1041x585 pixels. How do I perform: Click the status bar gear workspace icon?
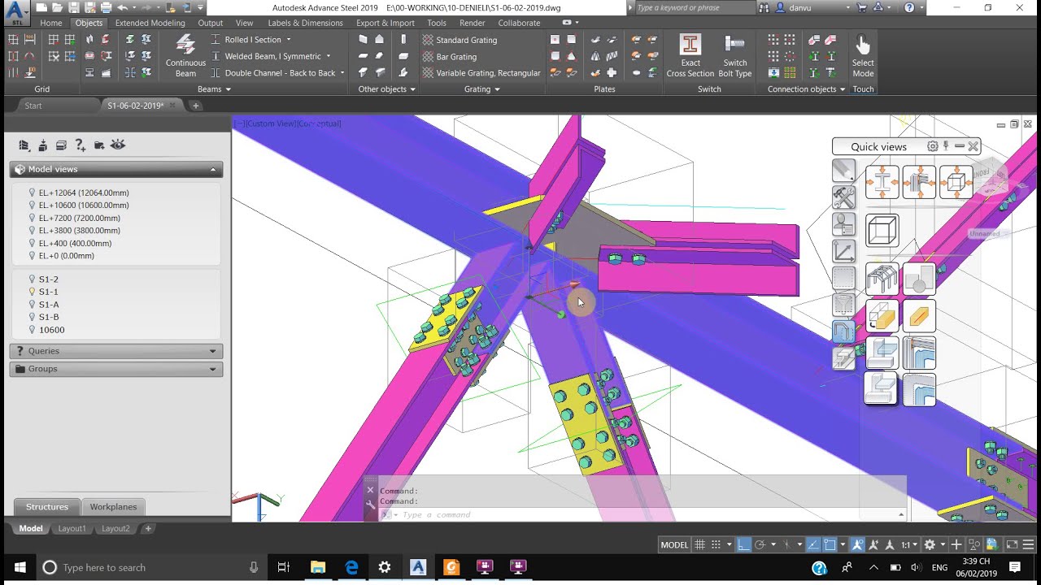click(930, 545)
